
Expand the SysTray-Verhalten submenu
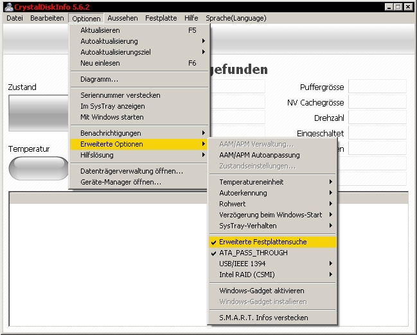point(272,226)
